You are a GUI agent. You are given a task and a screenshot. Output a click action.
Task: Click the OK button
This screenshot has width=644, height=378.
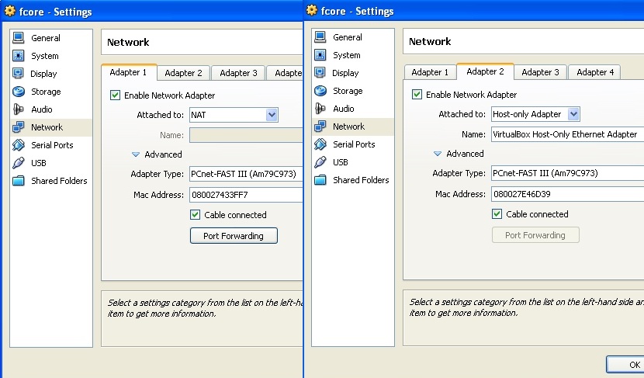tap(625, 365)
